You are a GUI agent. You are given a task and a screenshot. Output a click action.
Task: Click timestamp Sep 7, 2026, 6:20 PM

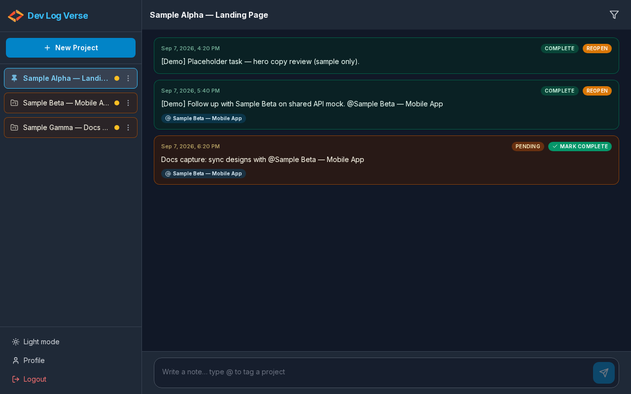pyautogui.click(x=190, y=146)
